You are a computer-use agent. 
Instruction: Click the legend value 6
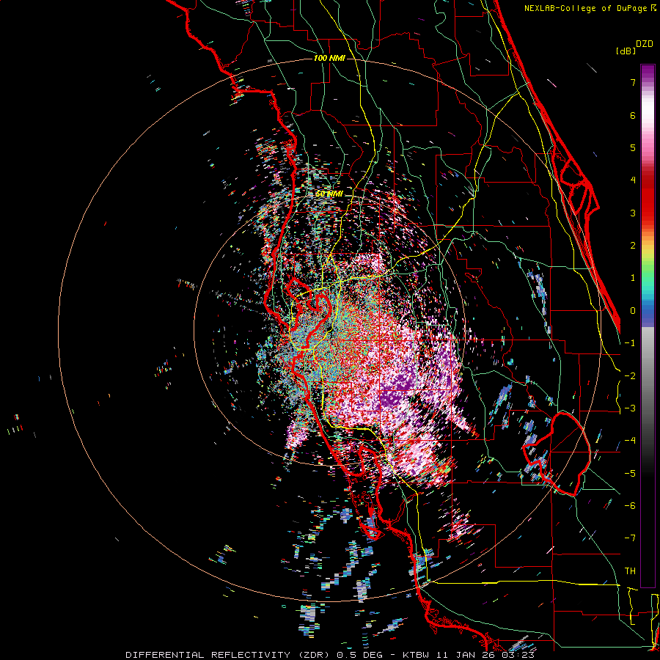[x=633, y=115]
